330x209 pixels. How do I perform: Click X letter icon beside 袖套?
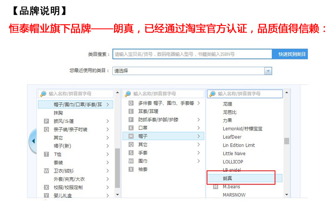(x=131, y=169)
